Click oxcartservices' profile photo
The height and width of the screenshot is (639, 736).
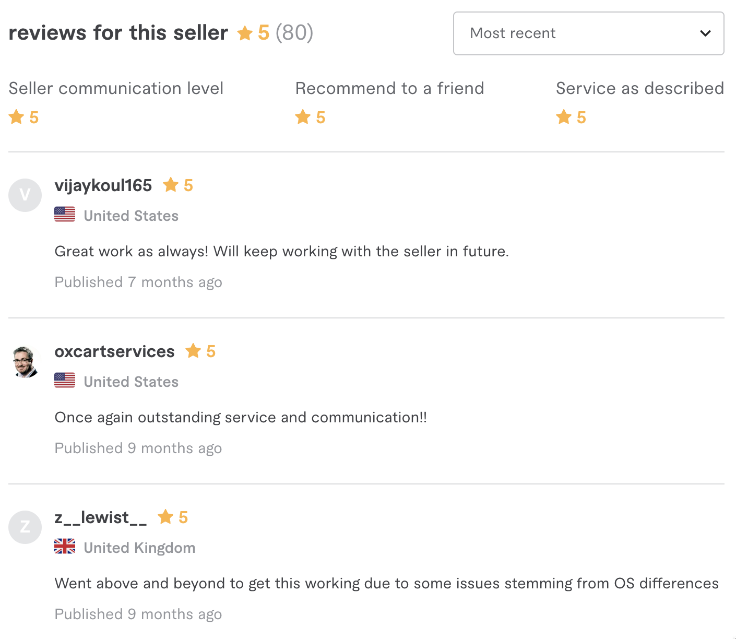25,361
